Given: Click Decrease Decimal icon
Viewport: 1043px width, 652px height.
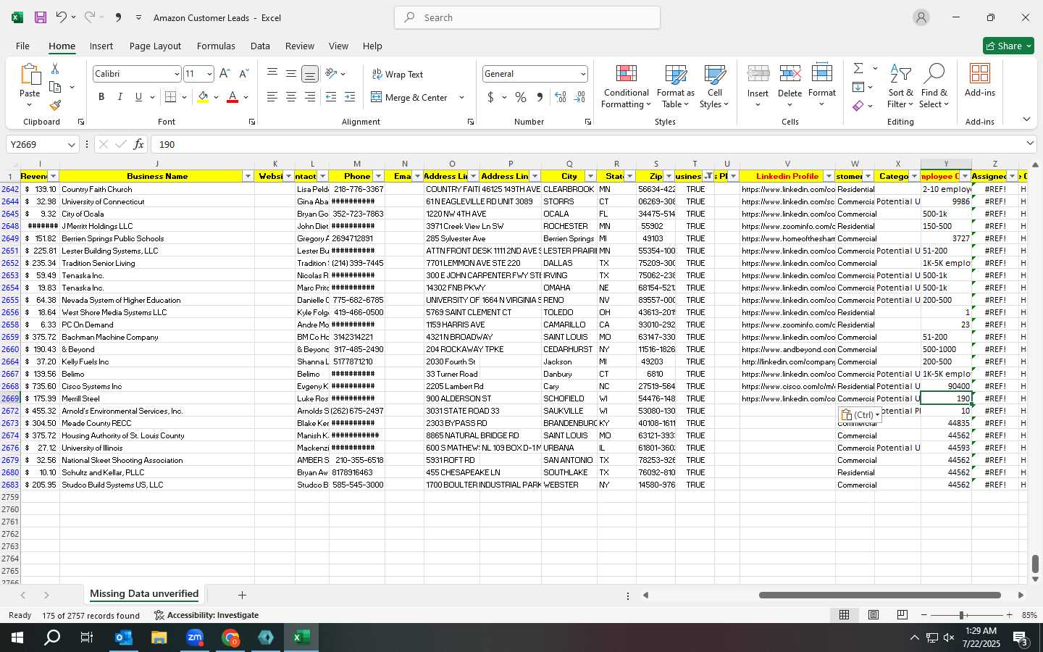Looking at the screenshot, I should tap(579, 97).
